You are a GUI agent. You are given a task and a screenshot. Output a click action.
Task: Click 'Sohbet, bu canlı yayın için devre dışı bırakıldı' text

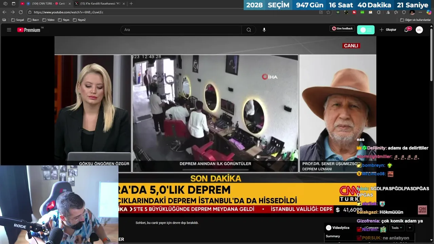tap(167, 223)
